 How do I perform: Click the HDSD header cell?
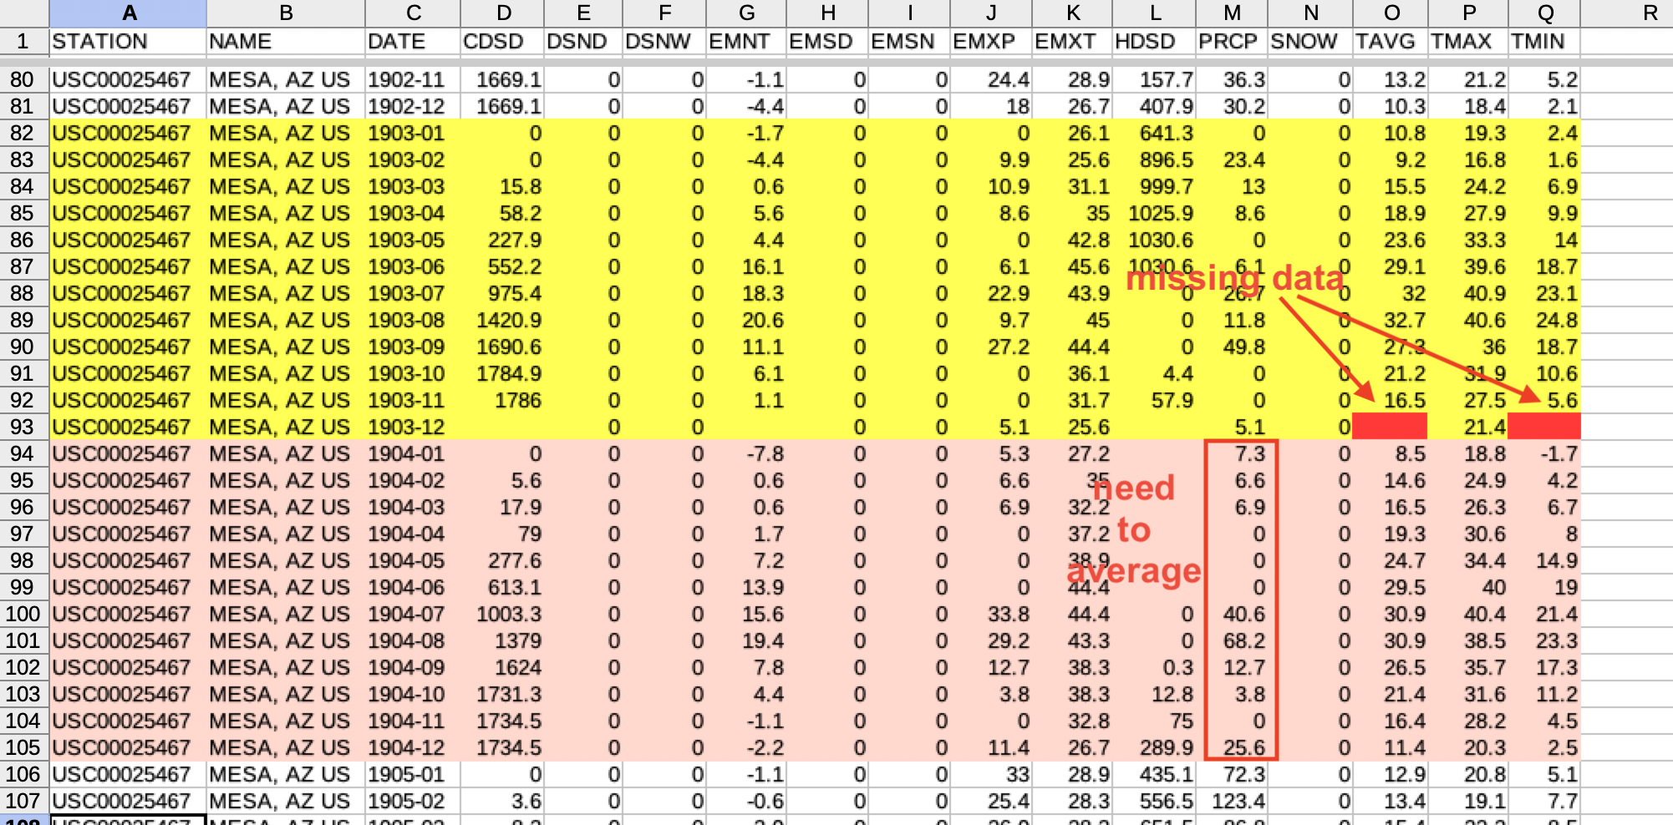pyautogui.click(x=1154, y=41)
